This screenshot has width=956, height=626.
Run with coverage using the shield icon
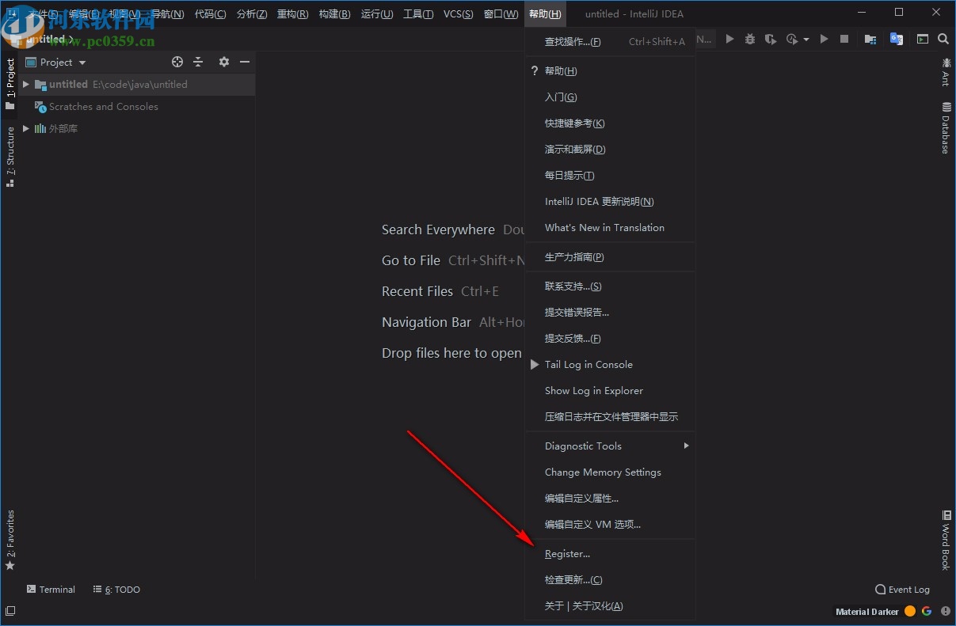(770, 38)
